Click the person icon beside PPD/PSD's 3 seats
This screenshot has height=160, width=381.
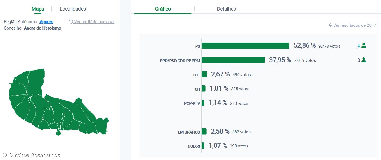coord(363,60)
